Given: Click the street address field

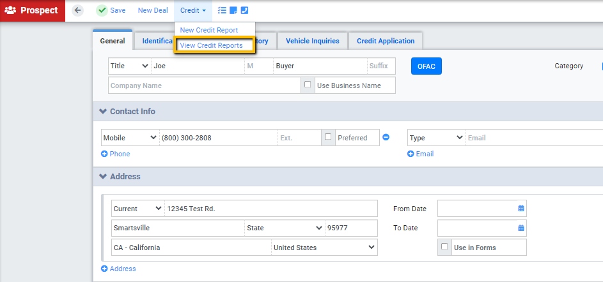Looking at the screenshot, I should 271,209.
